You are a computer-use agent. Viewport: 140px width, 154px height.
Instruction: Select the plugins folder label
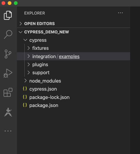(x=40, y=65)
